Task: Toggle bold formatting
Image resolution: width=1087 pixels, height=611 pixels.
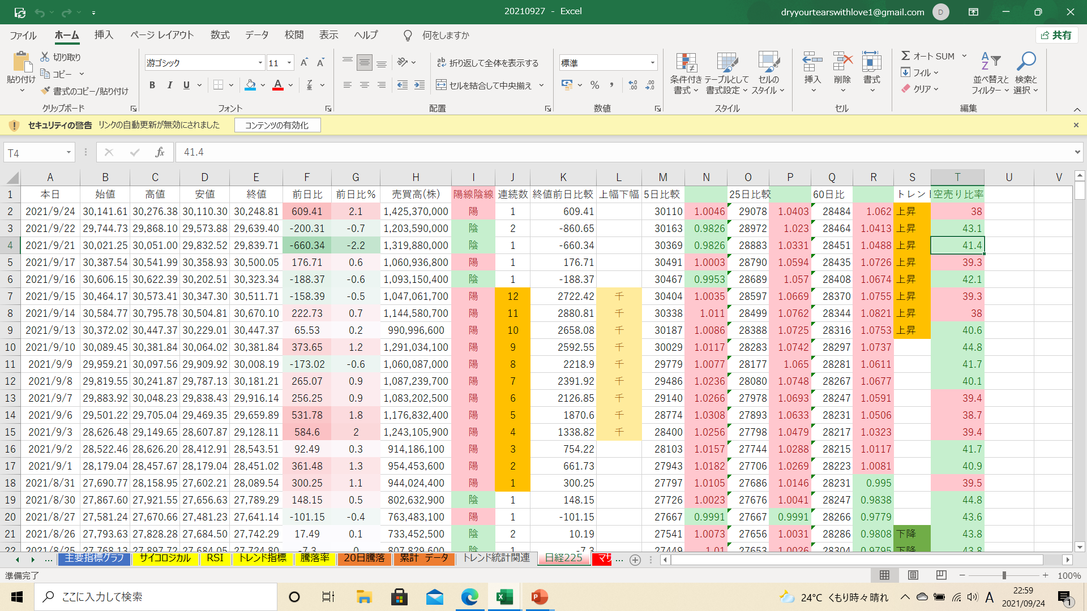Action: (x=152, y=85)
